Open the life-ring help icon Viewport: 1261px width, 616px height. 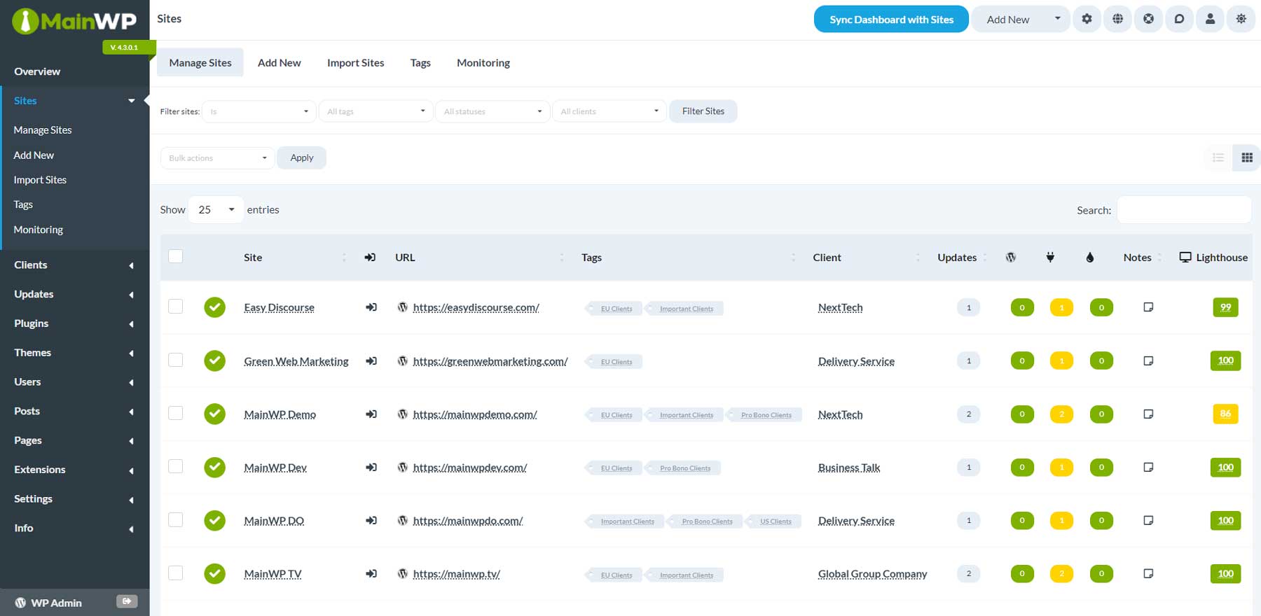[x=1148, y=19]
